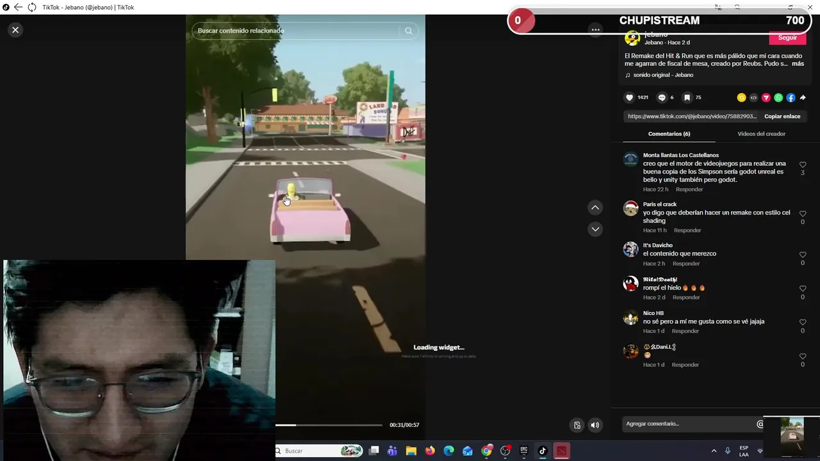
Task: Like It's Davicho's comment
Action: (803, 255)
